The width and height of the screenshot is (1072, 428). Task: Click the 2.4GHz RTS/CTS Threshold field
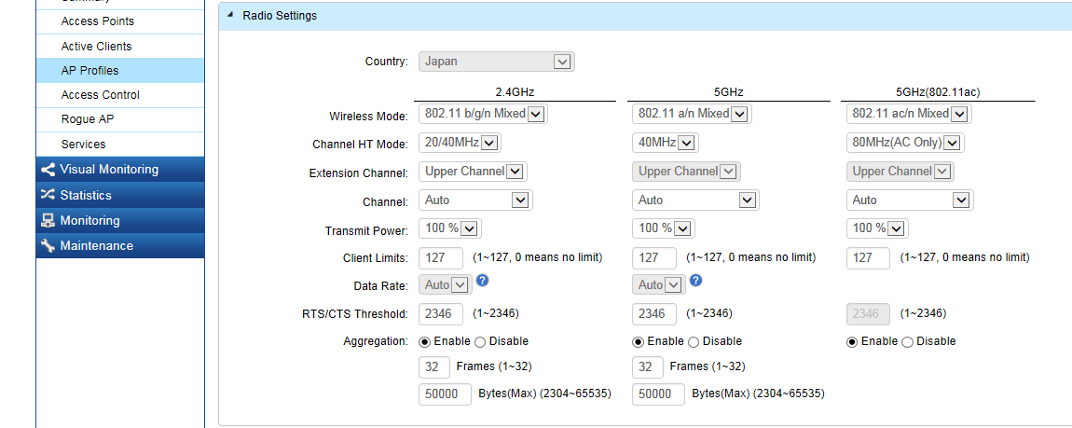click(442, 314)
